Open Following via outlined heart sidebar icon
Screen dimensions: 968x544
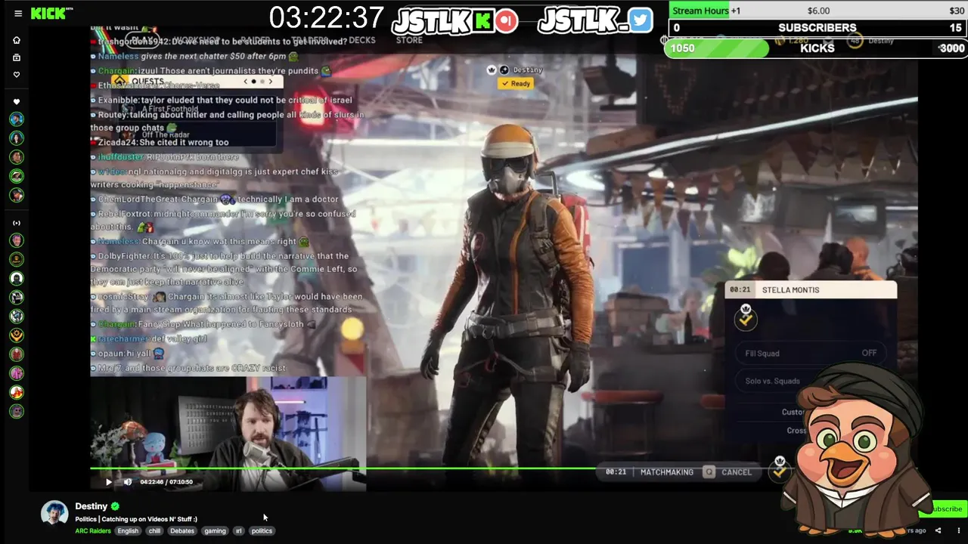(x=17, y=75)
